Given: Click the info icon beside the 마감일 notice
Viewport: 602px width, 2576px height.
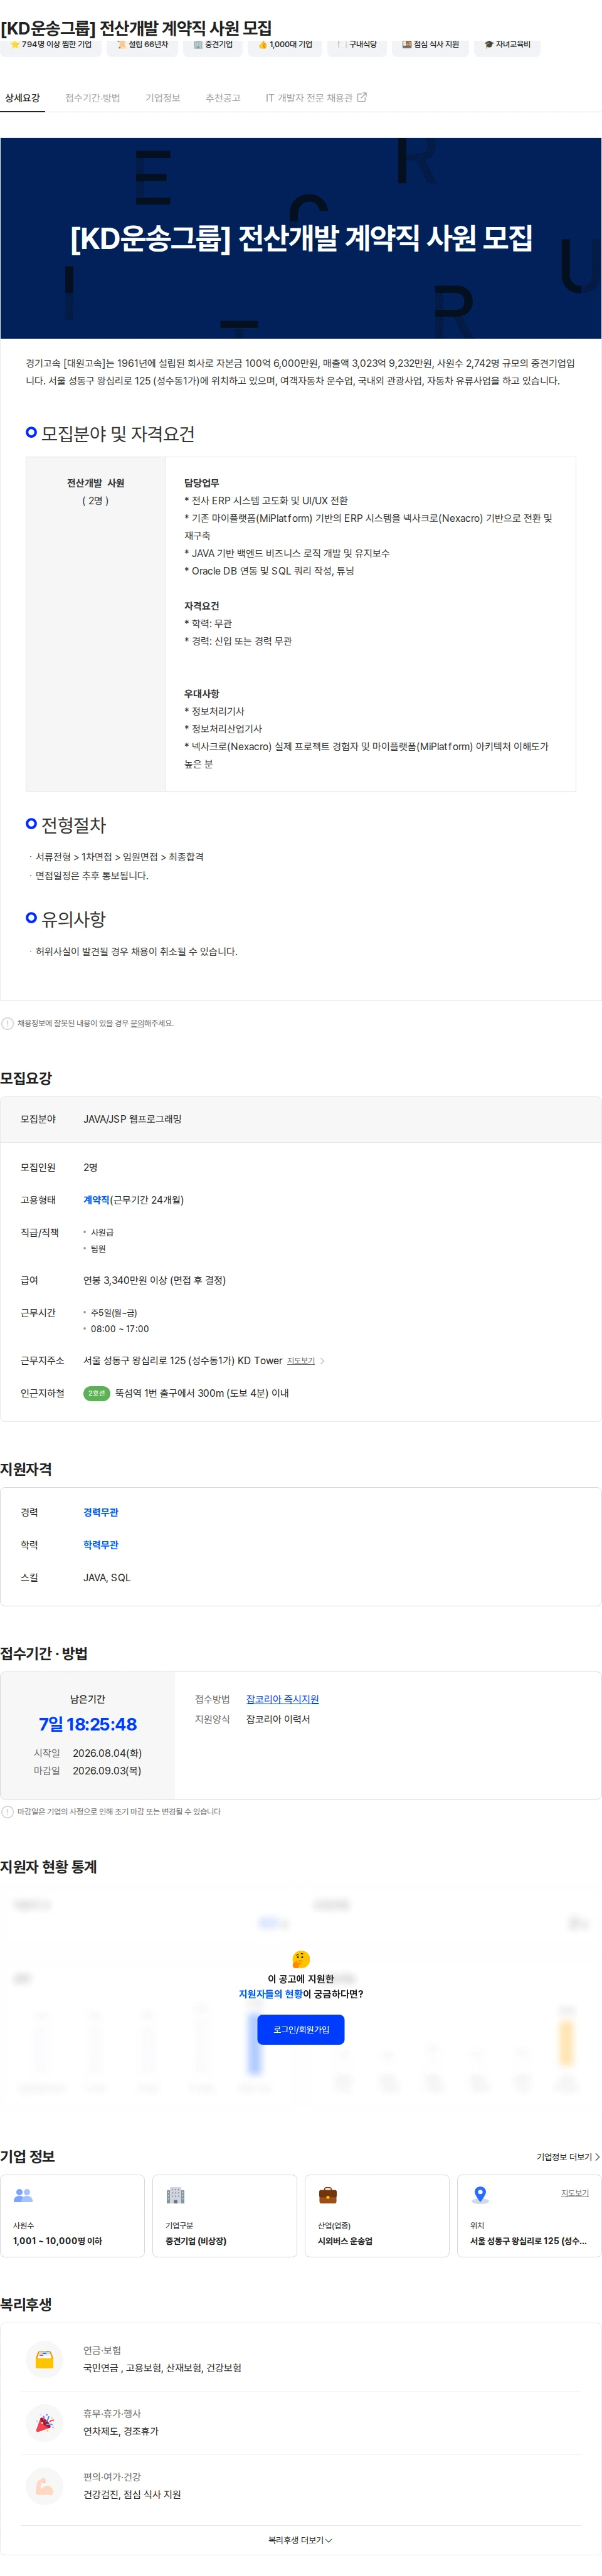Looking at the screenshot, I should point(8,1811).
